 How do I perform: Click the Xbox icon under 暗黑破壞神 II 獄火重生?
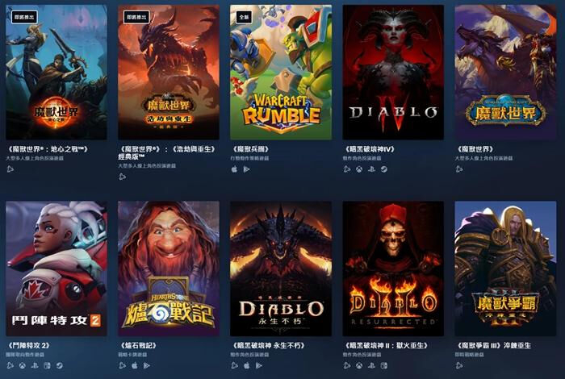coord(359,365)
